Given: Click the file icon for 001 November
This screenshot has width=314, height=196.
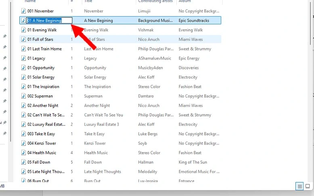Looking at the screenshot, I should 23,11.
